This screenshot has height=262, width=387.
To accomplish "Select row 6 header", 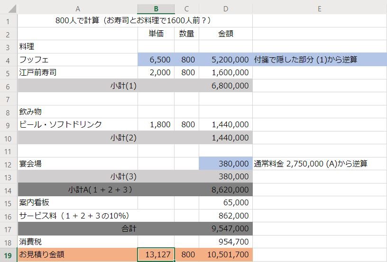I will click(x=8, y=86).
